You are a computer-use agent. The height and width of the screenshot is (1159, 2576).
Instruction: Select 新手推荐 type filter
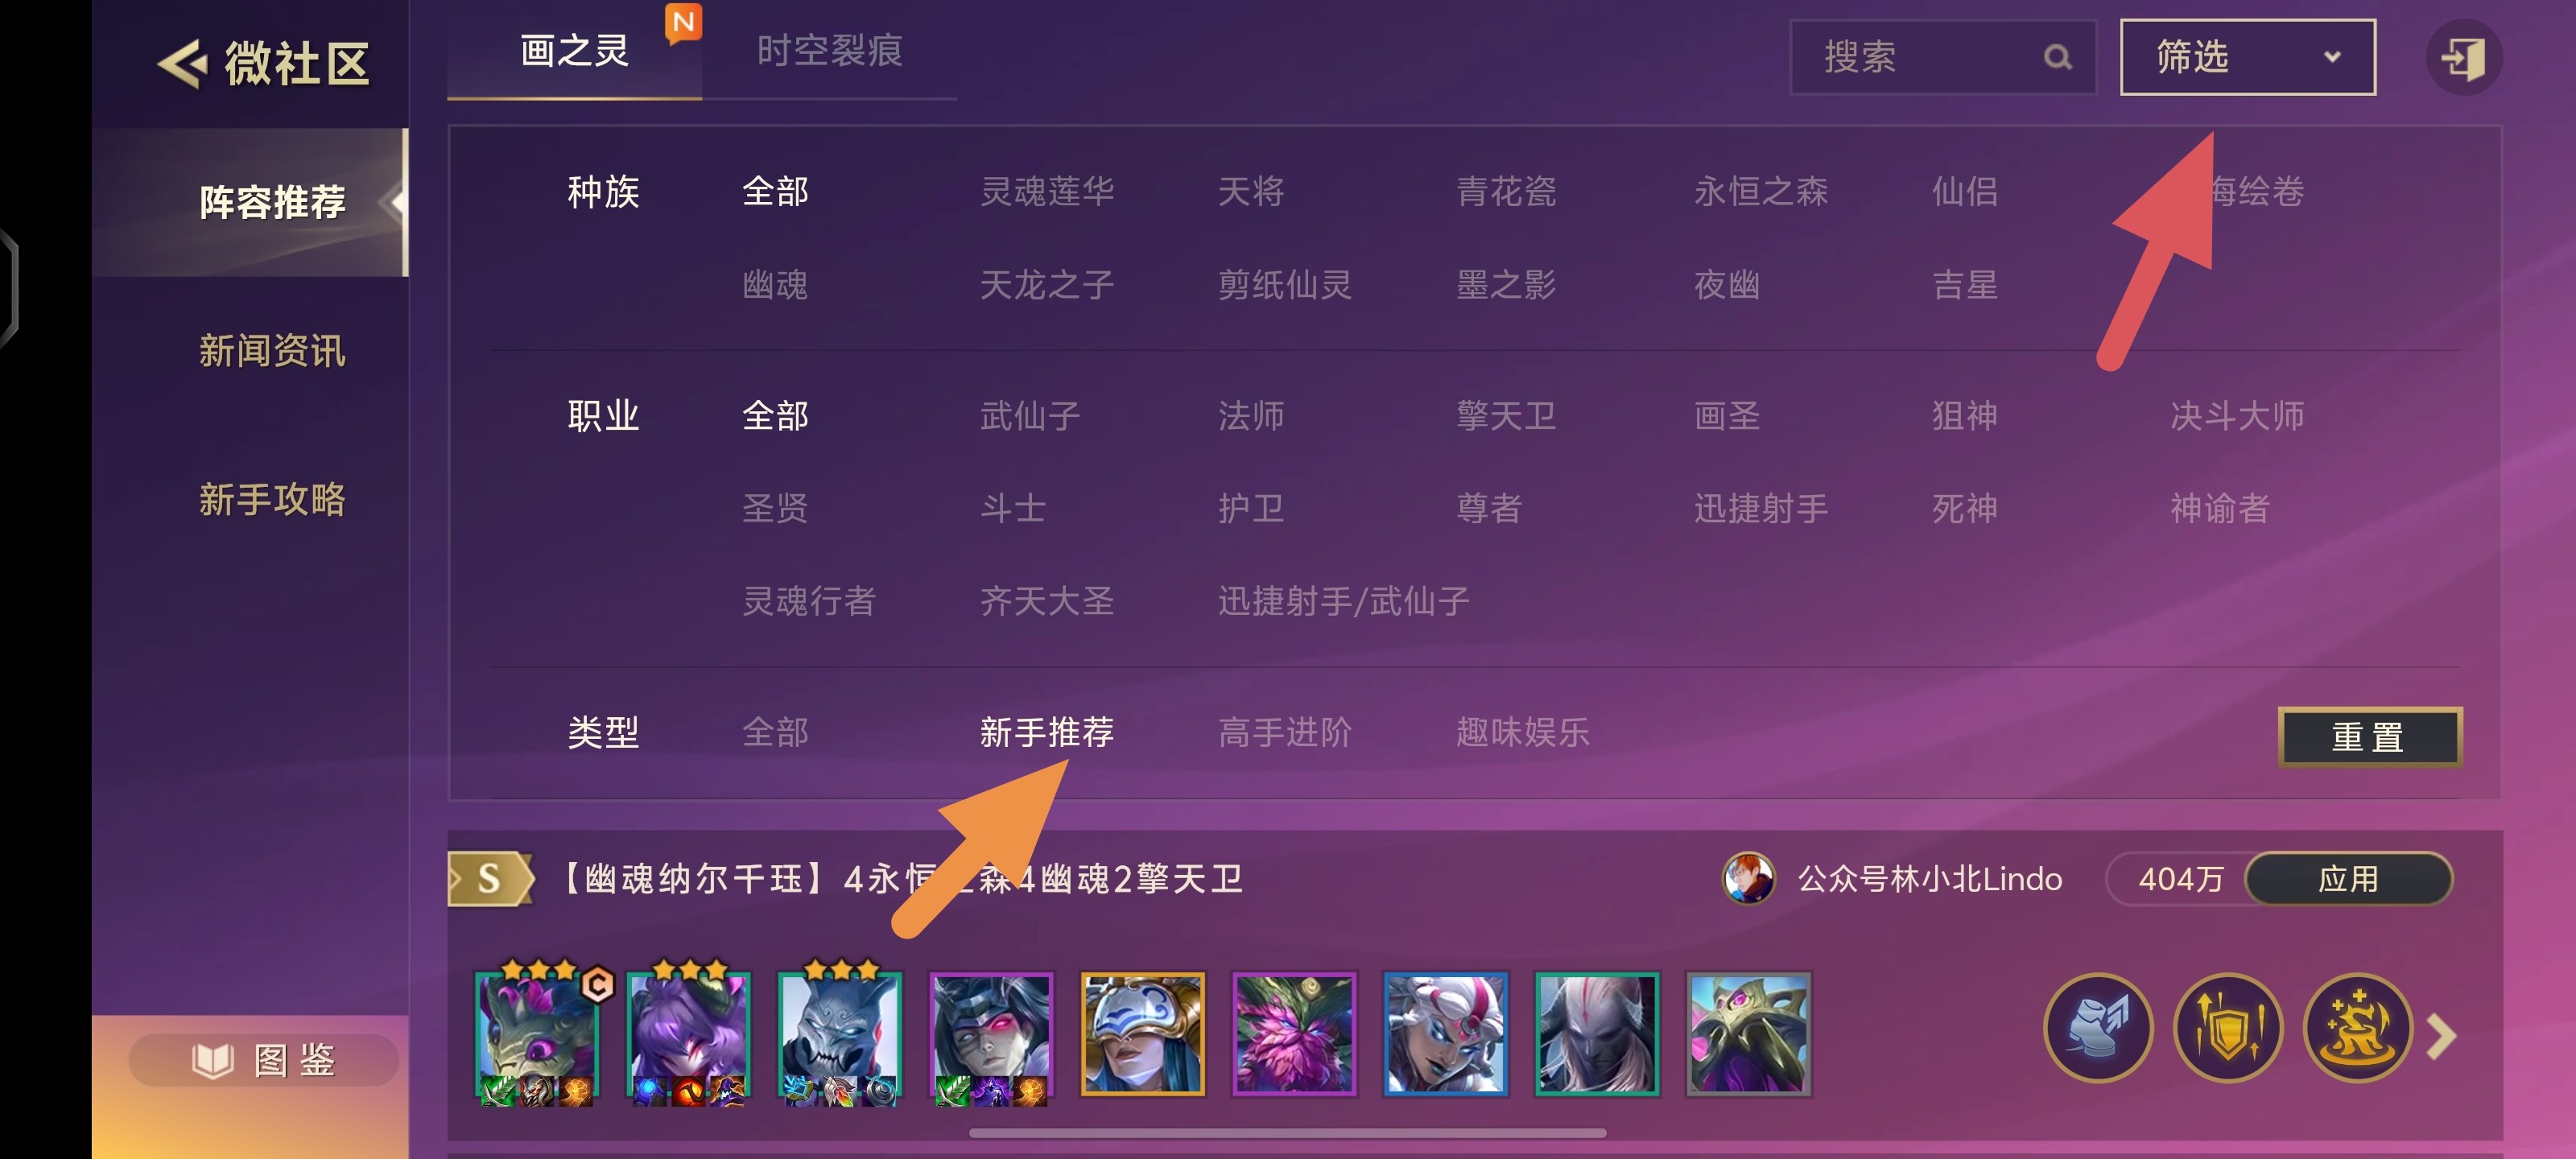(x=1046, y=732)
